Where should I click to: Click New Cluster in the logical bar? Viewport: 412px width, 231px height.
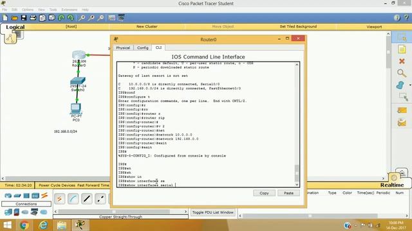click(x=147, y=26)
